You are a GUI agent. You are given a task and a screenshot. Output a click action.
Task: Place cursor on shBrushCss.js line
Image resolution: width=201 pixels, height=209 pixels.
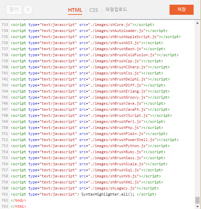[87, 73]
